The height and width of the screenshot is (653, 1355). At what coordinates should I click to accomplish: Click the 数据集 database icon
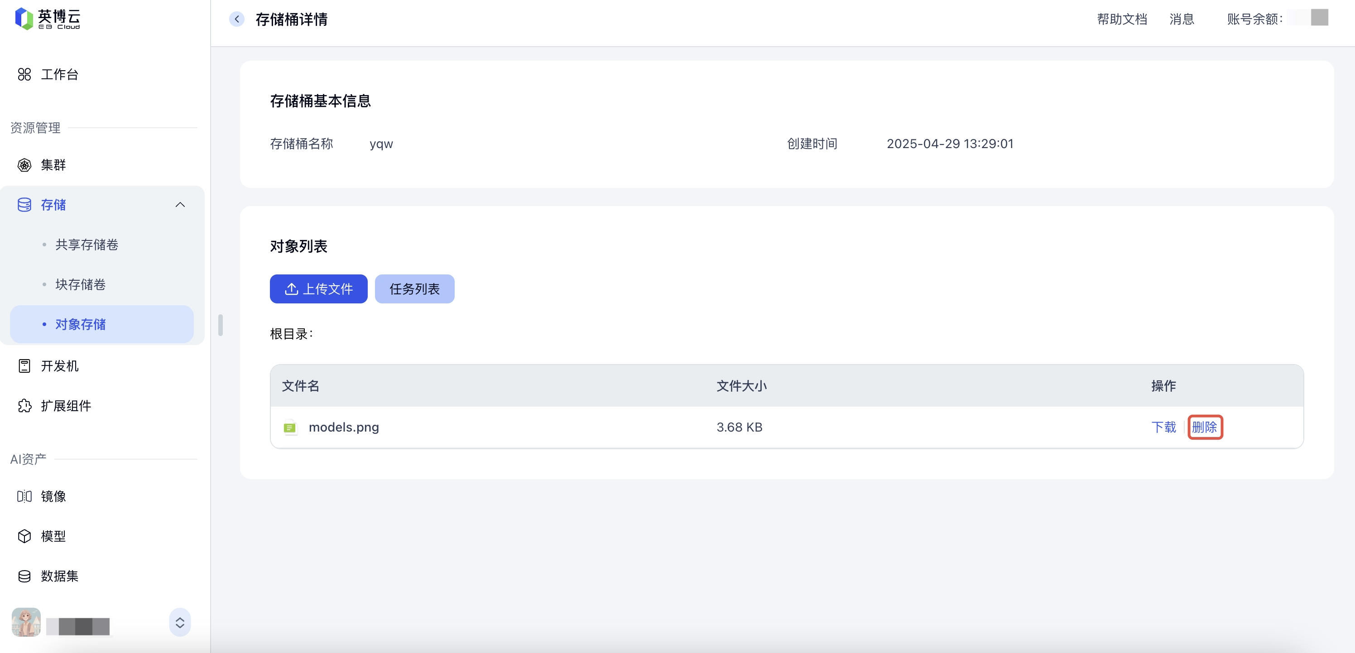pyautogui.click(x=24, y=576)
